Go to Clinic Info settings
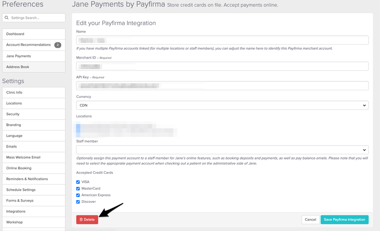 point(34,92)
